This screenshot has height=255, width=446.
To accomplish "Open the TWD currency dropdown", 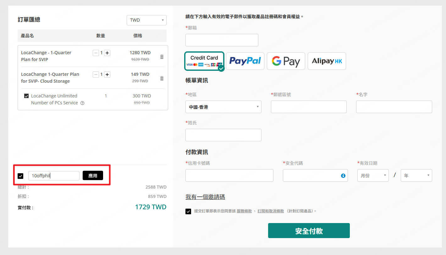I will click(x=146, y=20).
